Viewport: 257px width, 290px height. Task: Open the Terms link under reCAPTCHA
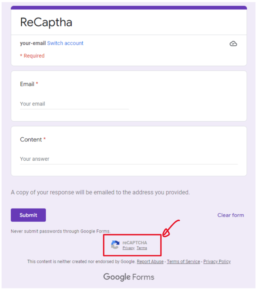coord(142,248)
